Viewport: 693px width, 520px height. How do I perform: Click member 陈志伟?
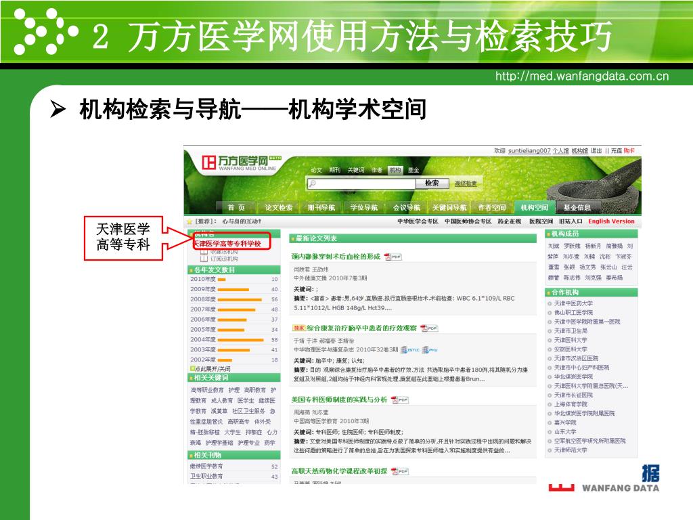(572, 278)
